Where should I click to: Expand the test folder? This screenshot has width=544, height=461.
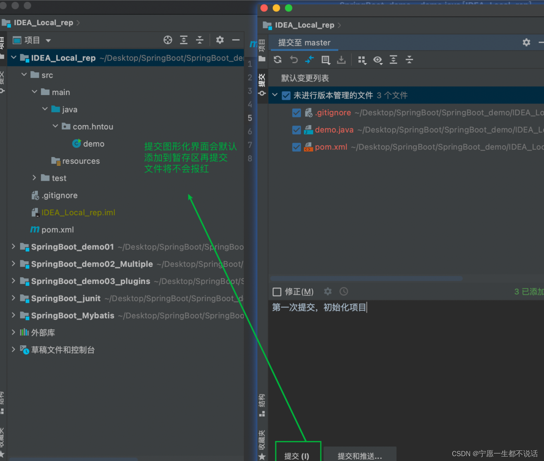(x=35, y=178)
